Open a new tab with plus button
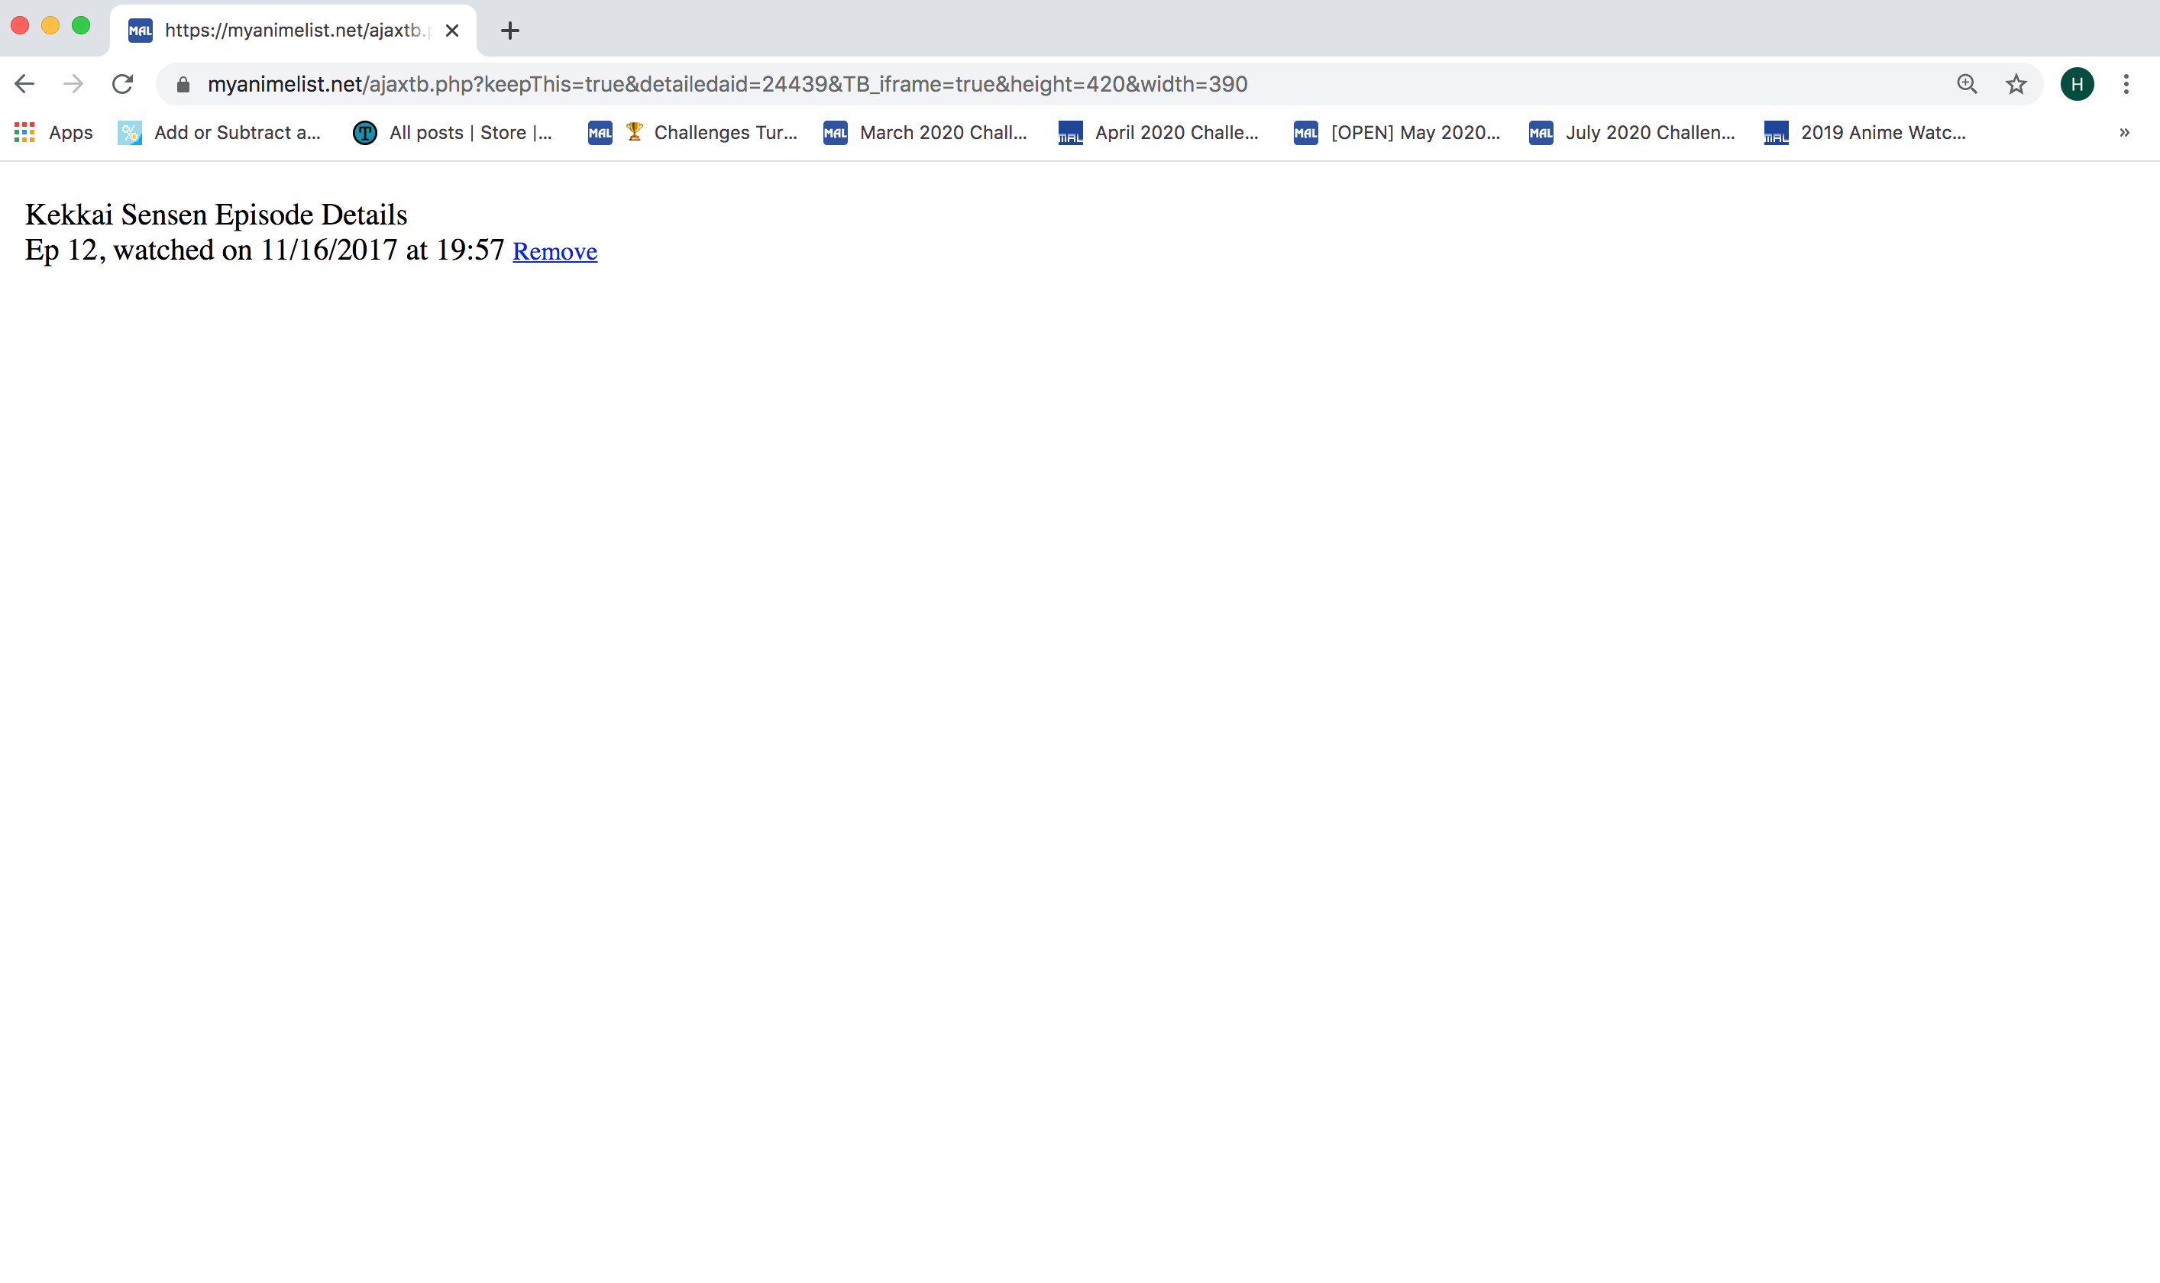This screenshot has width=2160, height=1283. (x=509, y=31)
